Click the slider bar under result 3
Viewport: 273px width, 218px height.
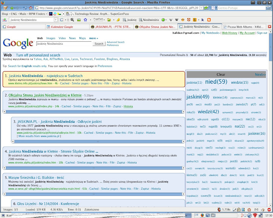pyautogui.click(x=98, y=142)
